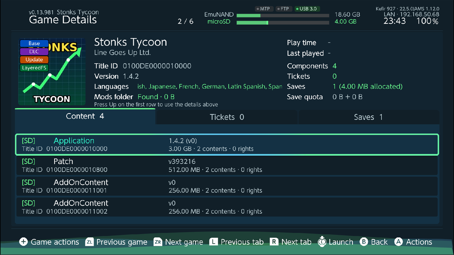
Task: Click the 18.60 GB free space value
Action: point(347,15)
